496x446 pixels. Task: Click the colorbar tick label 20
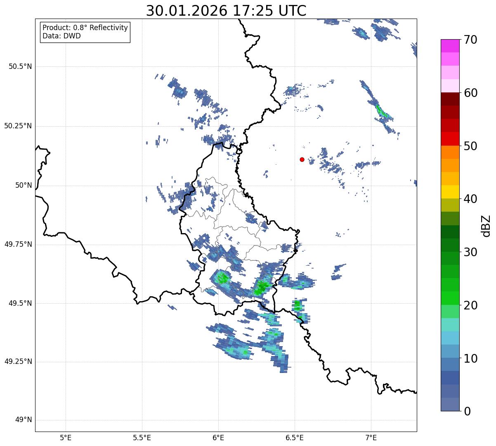pos(471,305)
